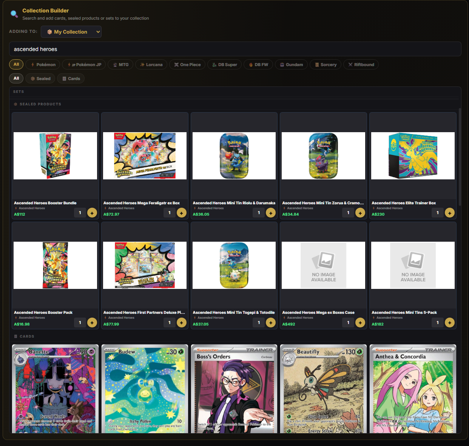469x446 pixels.
Task: Click Mega ex Boxes Case placeholder image
Action: (323, 265)
